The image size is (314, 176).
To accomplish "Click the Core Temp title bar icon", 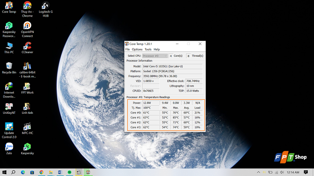I will pyautogui.click(x=127, y=44).
